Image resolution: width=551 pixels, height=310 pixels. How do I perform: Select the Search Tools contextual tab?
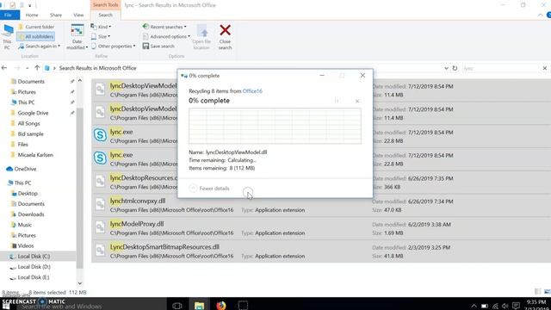click(105, 5)
